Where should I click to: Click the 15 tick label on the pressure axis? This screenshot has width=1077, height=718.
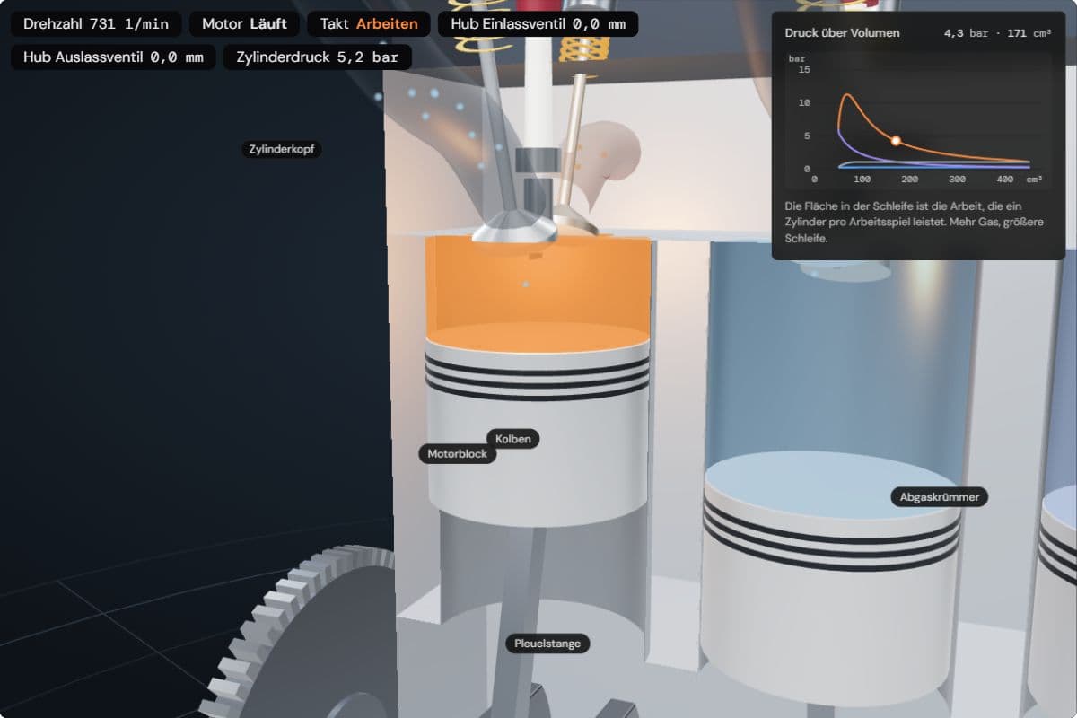(x=804, y=70)
